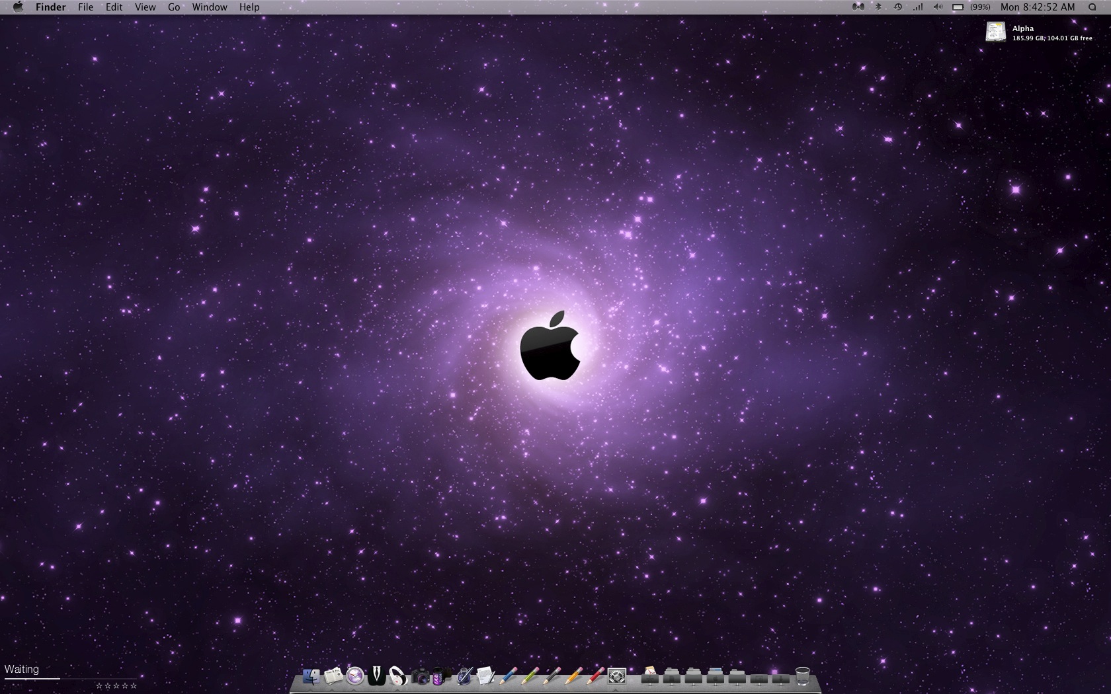Select the Alpha hard drive icon
The image size is (1111, 694).
pos(995,32)
